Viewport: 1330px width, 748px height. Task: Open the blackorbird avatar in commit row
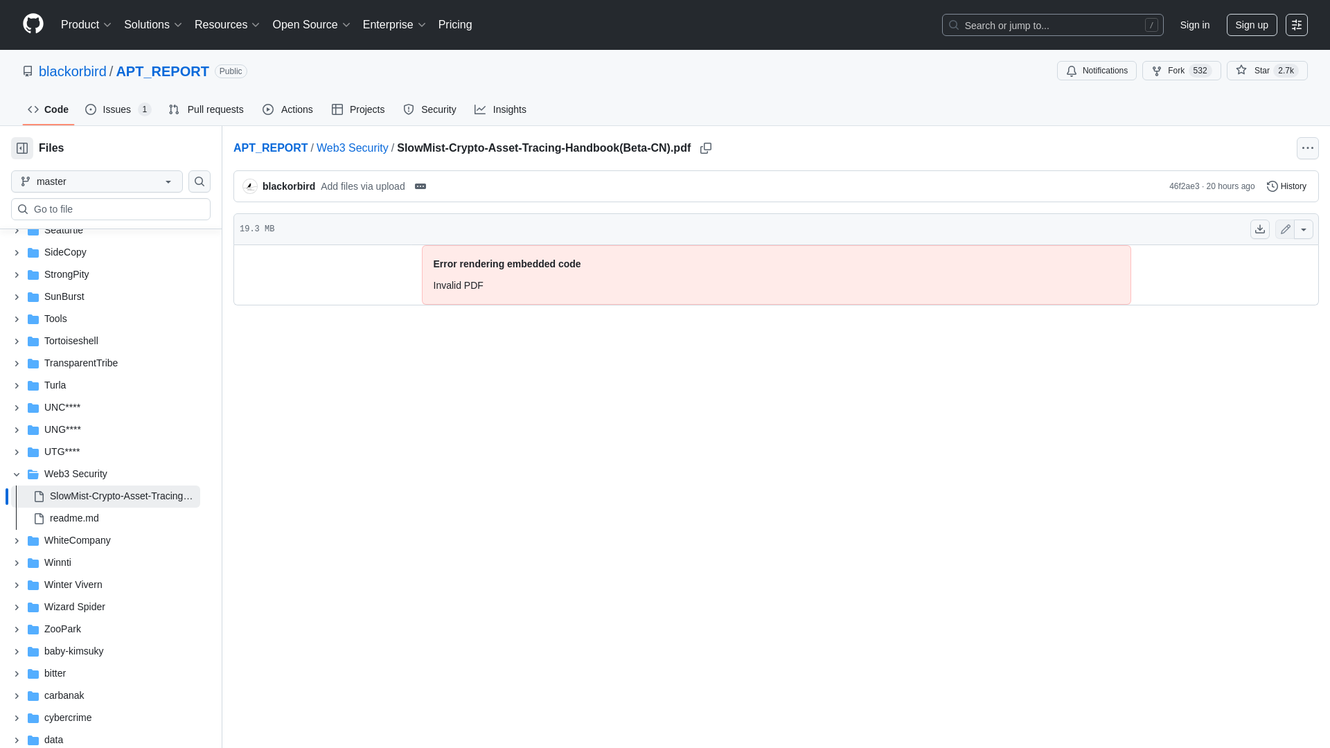click(x=250, y=186)
